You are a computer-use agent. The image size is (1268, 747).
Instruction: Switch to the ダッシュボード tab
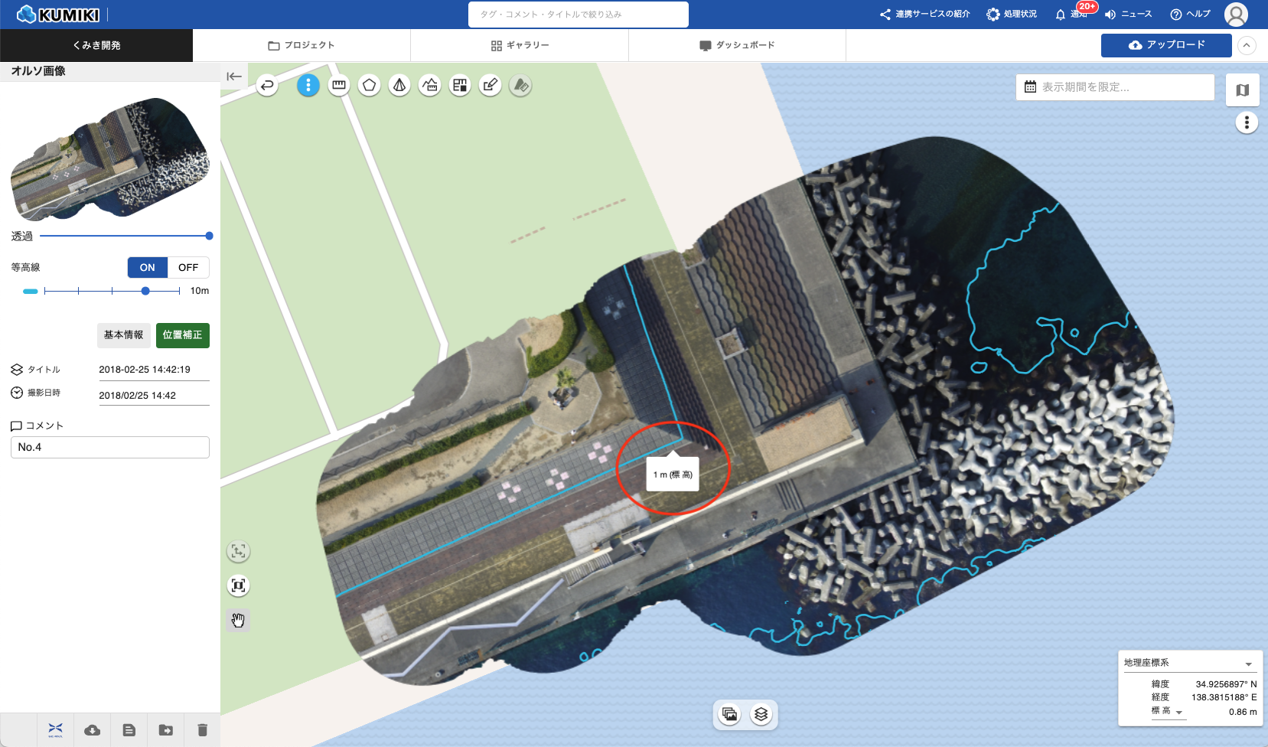click(737, 45)
